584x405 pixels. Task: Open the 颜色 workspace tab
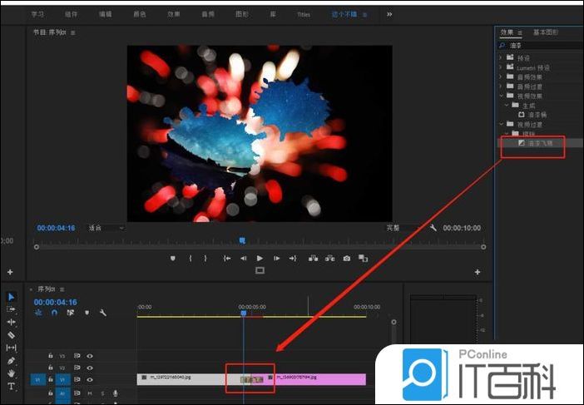tap(140, 14)
